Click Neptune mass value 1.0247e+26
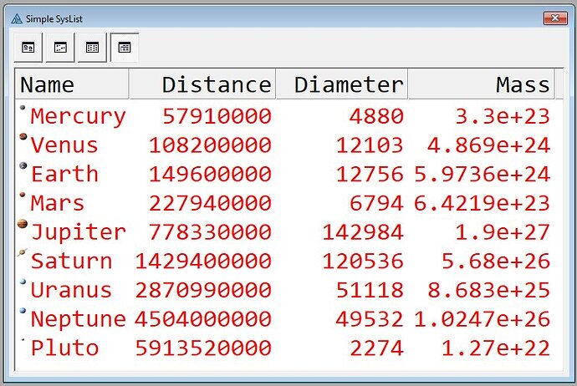 click(482, 319)
